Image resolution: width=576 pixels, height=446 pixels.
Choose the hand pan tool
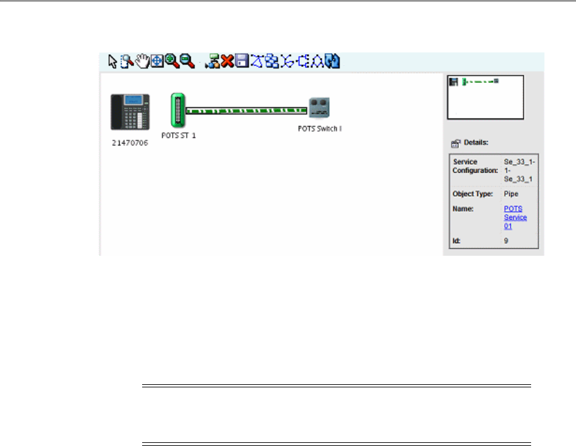click(x=142, y=61)
